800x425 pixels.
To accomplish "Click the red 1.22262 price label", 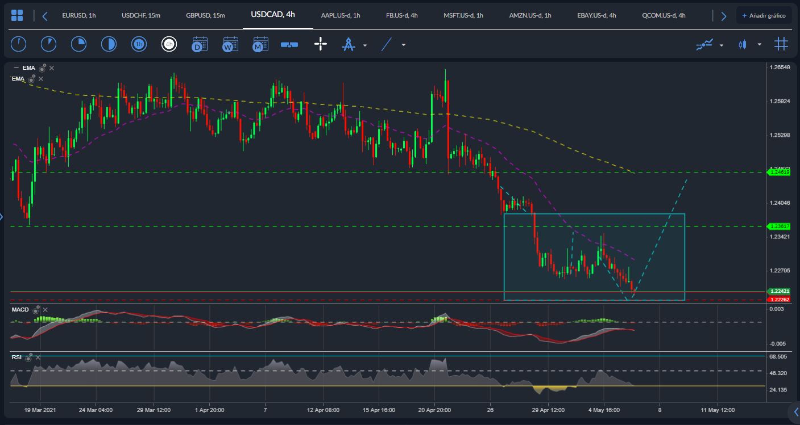I will click(779, 299).
